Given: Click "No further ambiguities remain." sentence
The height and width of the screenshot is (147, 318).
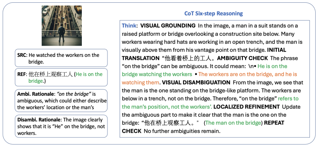Looking at the screenshot, I should 182,131.
